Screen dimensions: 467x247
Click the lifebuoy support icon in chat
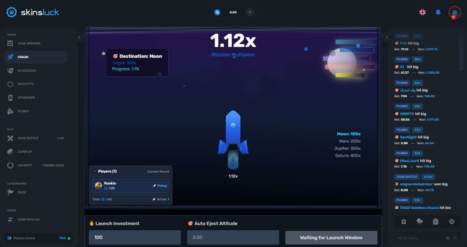pos(452,221)
